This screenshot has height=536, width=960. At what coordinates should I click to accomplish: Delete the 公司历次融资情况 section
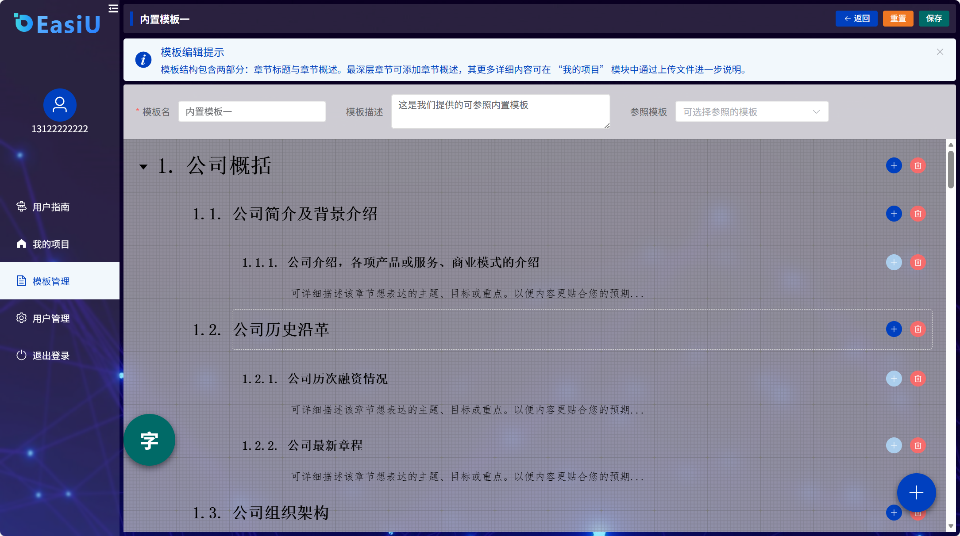(918, 379)
